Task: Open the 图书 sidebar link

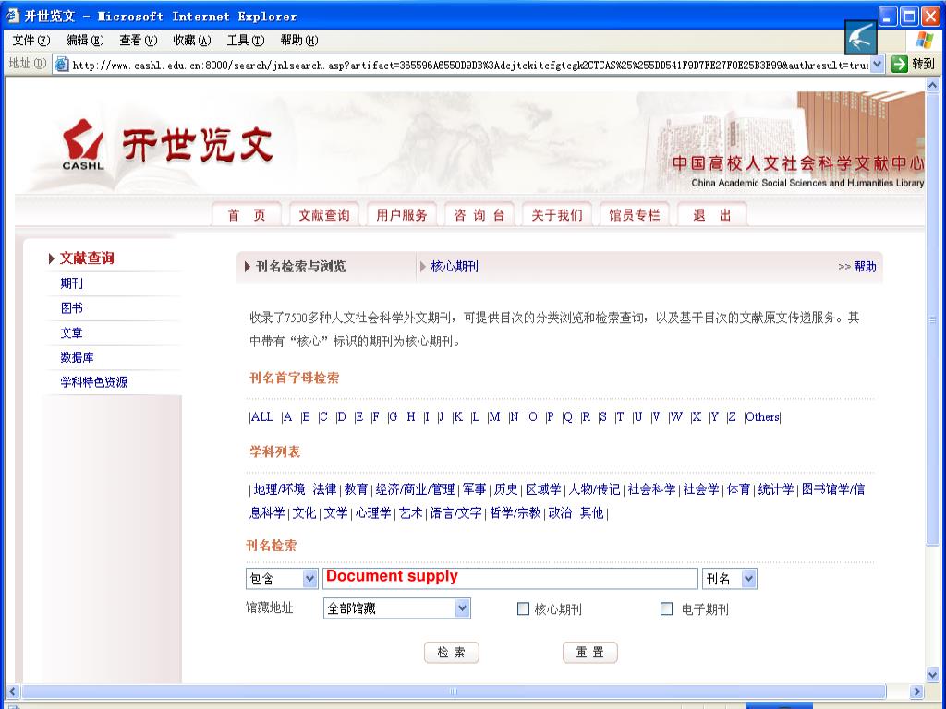Action: [x=71, y=308]
